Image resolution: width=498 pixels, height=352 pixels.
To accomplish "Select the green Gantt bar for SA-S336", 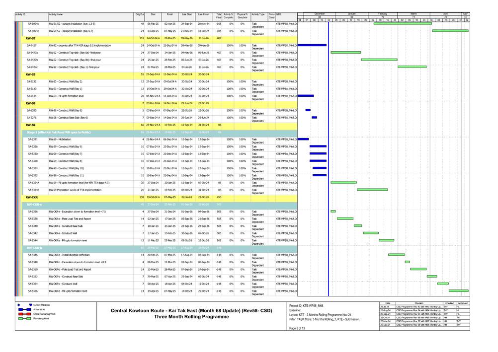I will [x=333, y=211].
